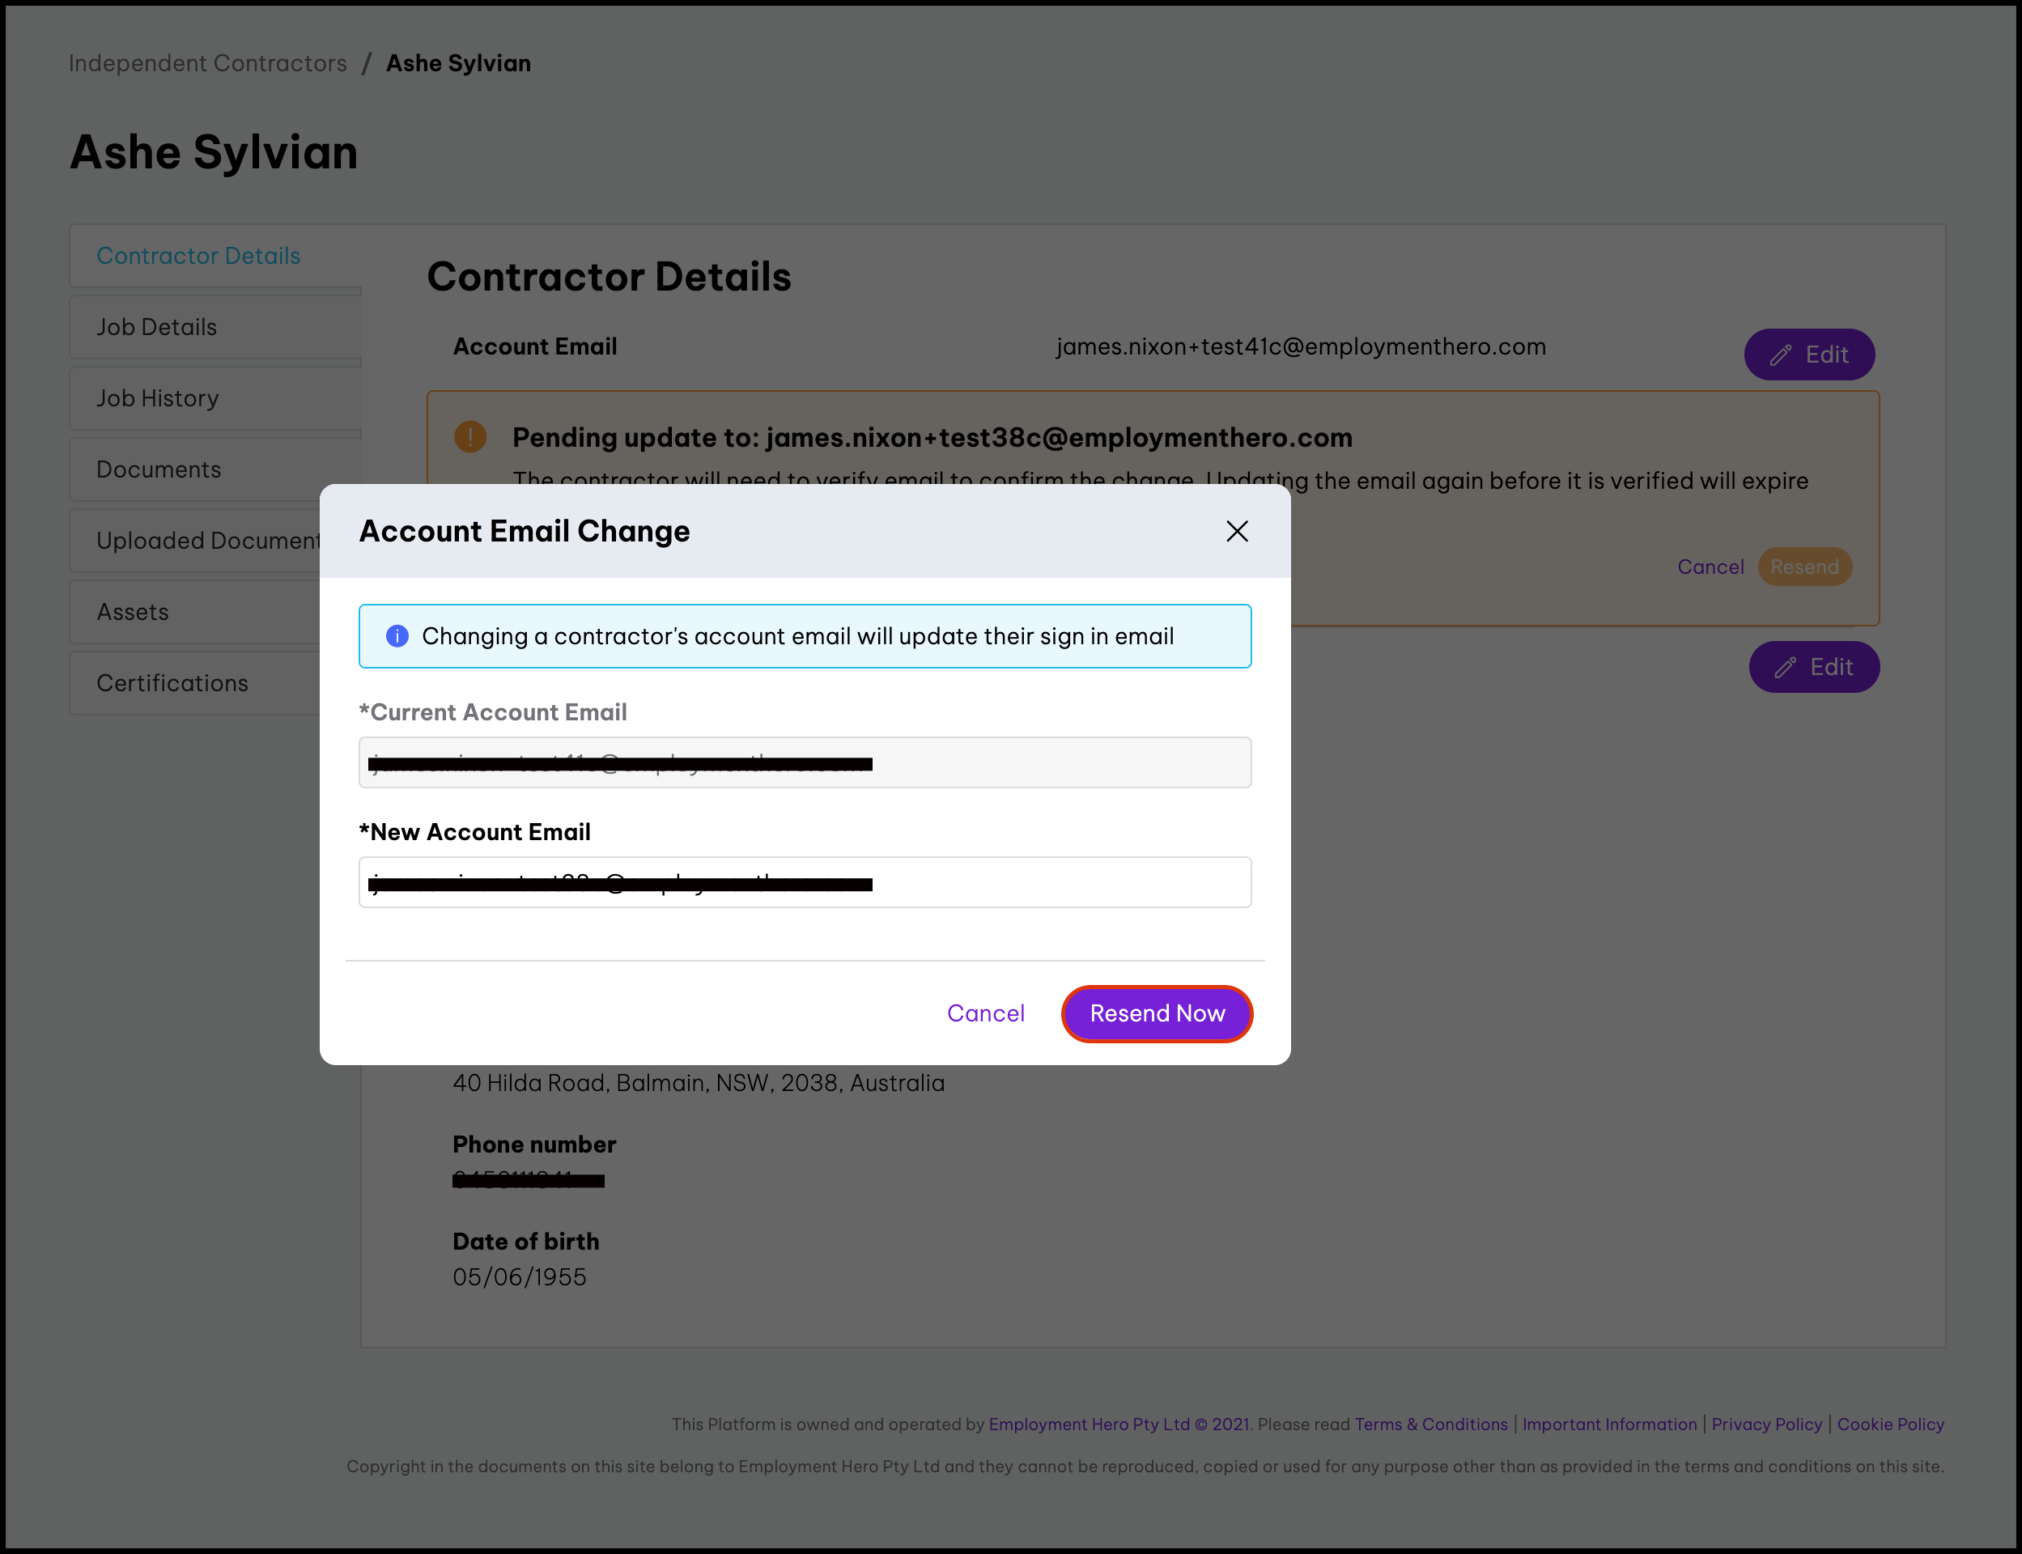Cancel the account email change dialog
Screen dimensions: 2022x1554
pos(985,1013)
